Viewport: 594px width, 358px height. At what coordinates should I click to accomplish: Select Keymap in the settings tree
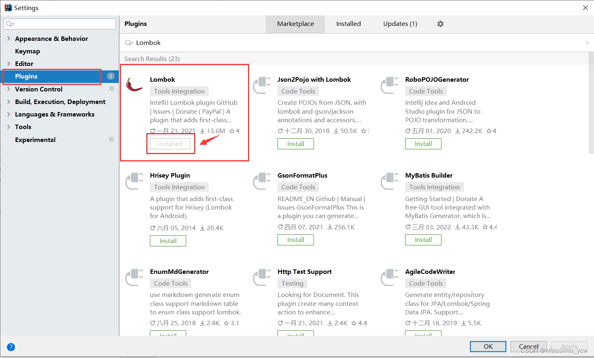28,51
